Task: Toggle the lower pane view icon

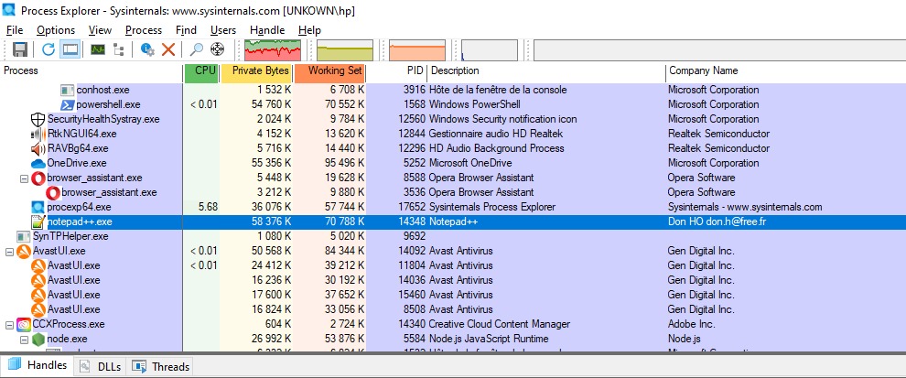Action: point(70,49)
